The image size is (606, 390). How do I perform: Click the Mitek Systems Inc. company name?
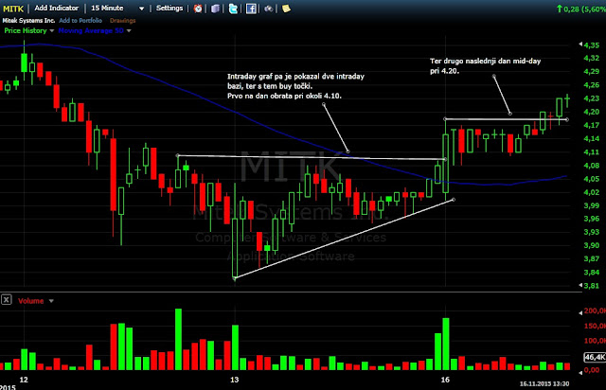(x=28, y=21)
